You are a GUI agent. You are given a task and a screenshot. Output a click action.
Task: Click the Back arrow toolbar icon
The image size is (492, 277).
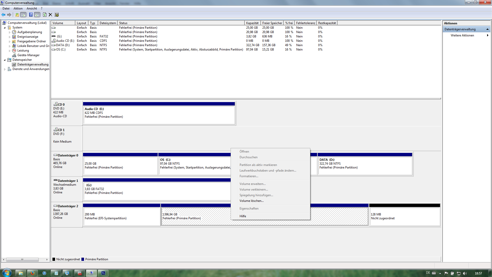3,15
